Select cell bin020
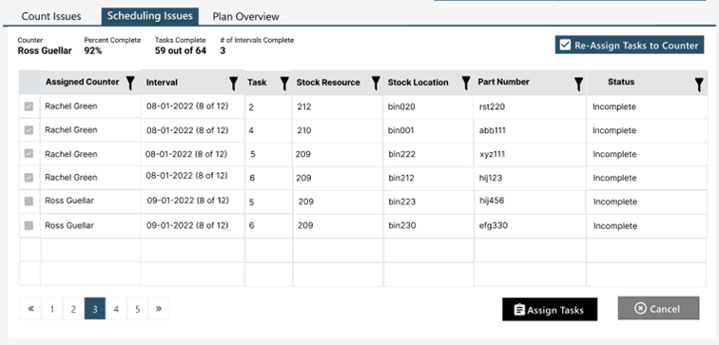This screenshot has width=719, height=345. click(401, 106)
